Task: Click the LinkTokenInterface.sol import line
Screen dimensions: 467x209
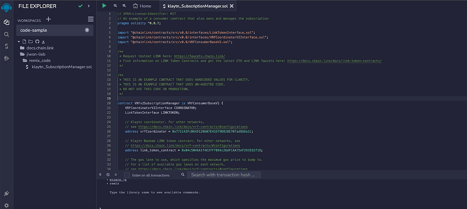Action: click(187, 32)
